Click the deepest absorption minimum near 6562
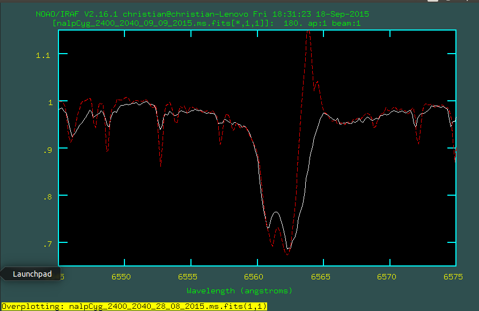Image resolution: width=479 pixels, height=311 pixels. pyautogui.click(x=288, y=251)
